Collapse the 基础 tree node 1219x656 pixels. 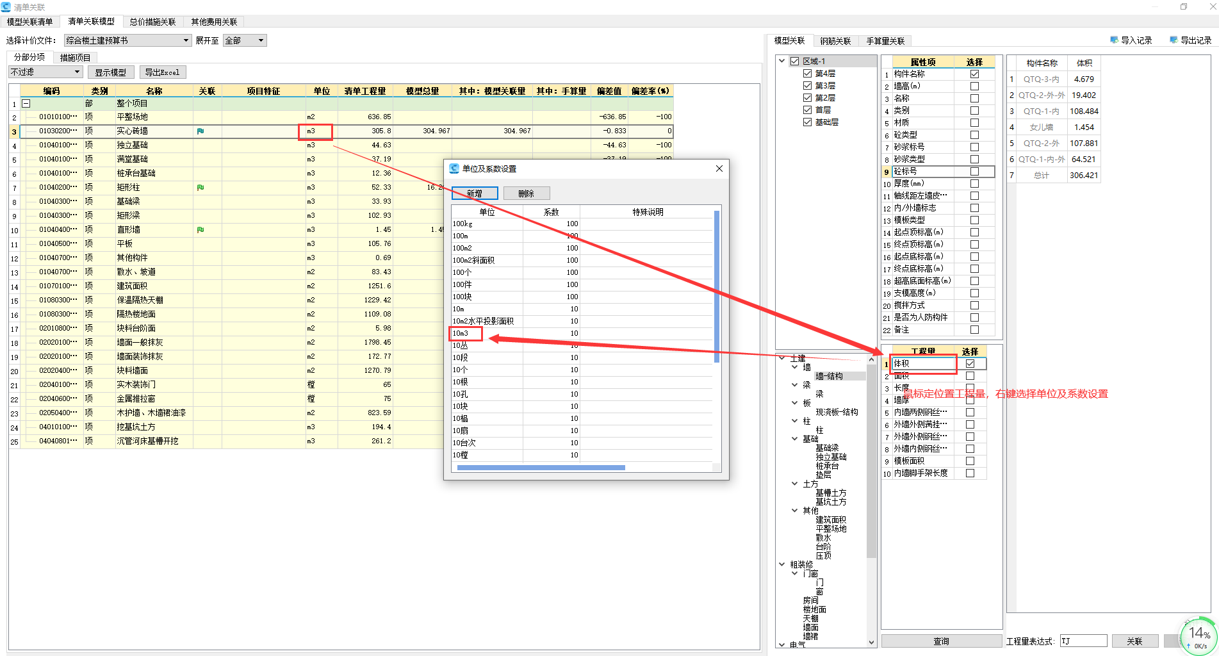(x=794, y=439)
